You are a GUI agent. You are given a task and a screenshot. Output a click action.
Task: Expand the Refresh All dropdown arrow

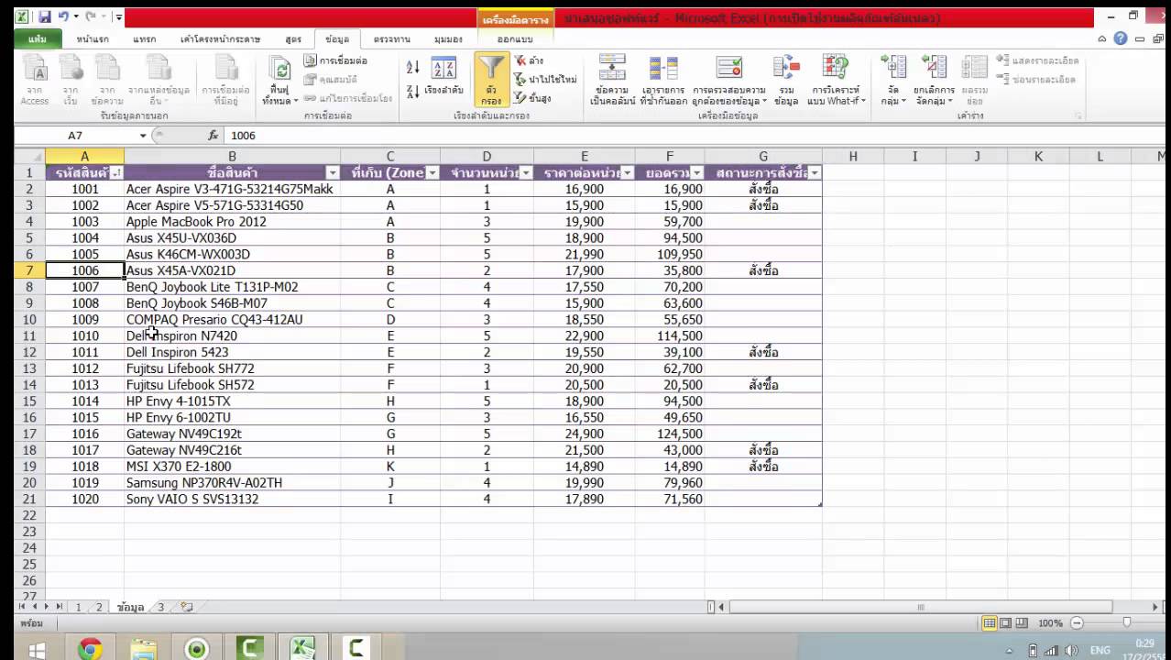point(295,100)
